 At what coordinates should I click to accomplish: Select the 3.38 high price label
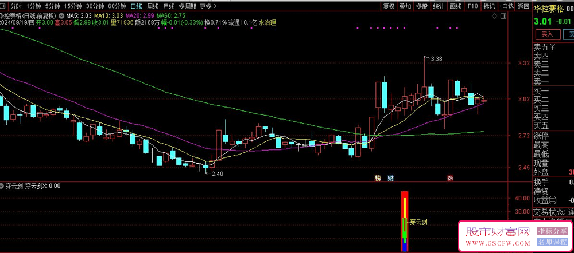[x=436, y=58]
